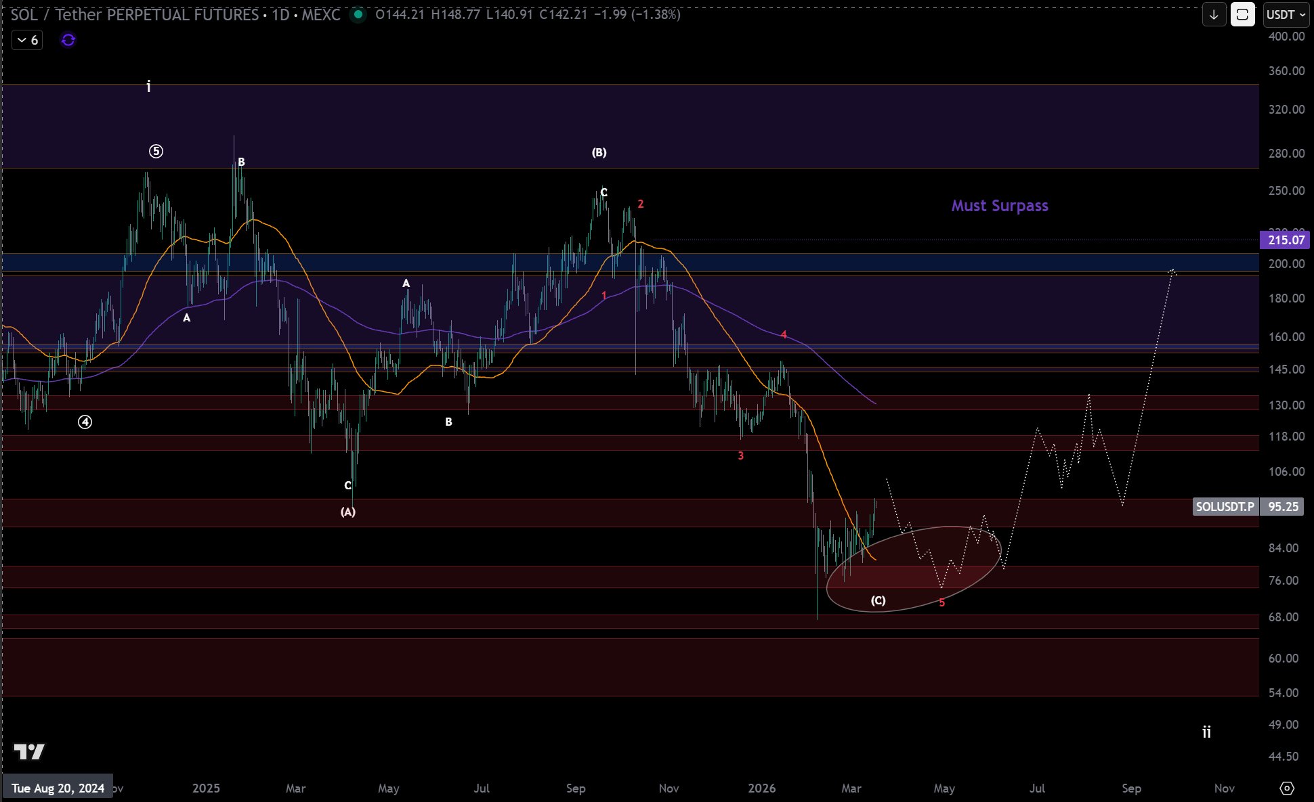1314x802 pixels.
Task: Click the circled 5 wave label
Action: click(x=156, y=152)
